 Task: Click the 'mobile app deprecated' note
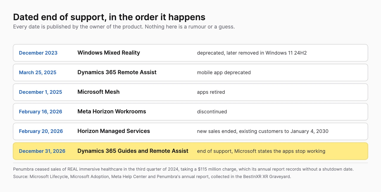click(x=224, y=72)
